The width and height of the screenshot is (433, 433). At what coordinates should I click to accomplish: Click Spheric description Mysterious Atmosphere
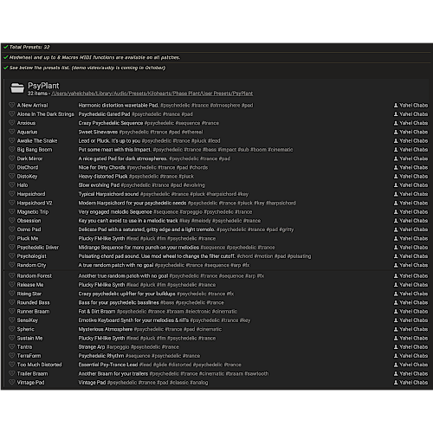pos(106,329)
